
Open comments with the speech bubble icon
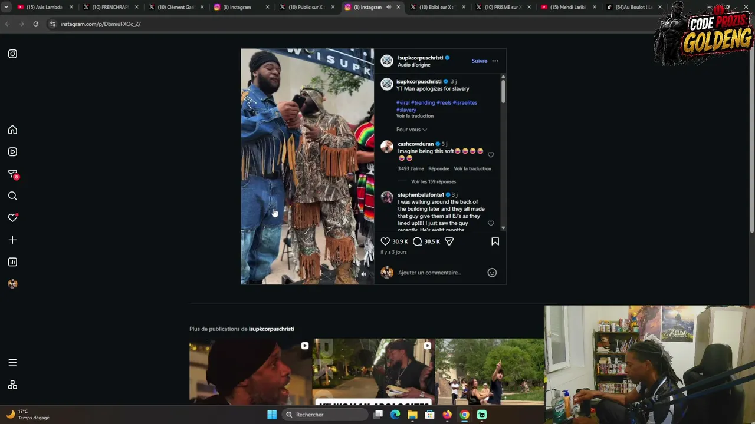point(418,241)
